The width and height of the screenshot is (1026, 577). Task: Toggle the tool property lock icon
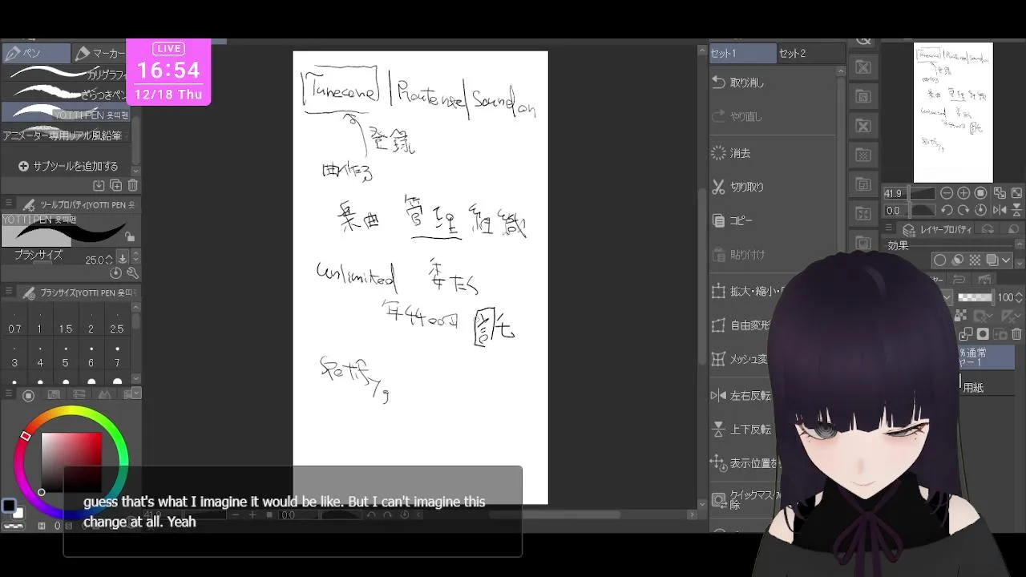130,237
